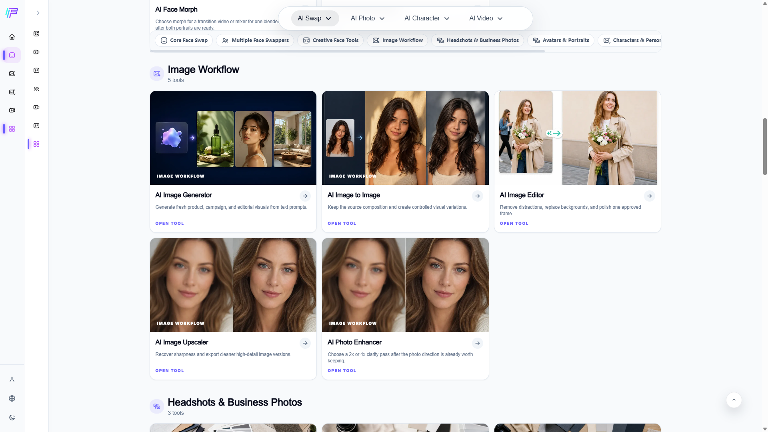Open the home icon in sidebar
This screenshot has height=432, width=768.
pyautogui.click(x=12, y=37)
